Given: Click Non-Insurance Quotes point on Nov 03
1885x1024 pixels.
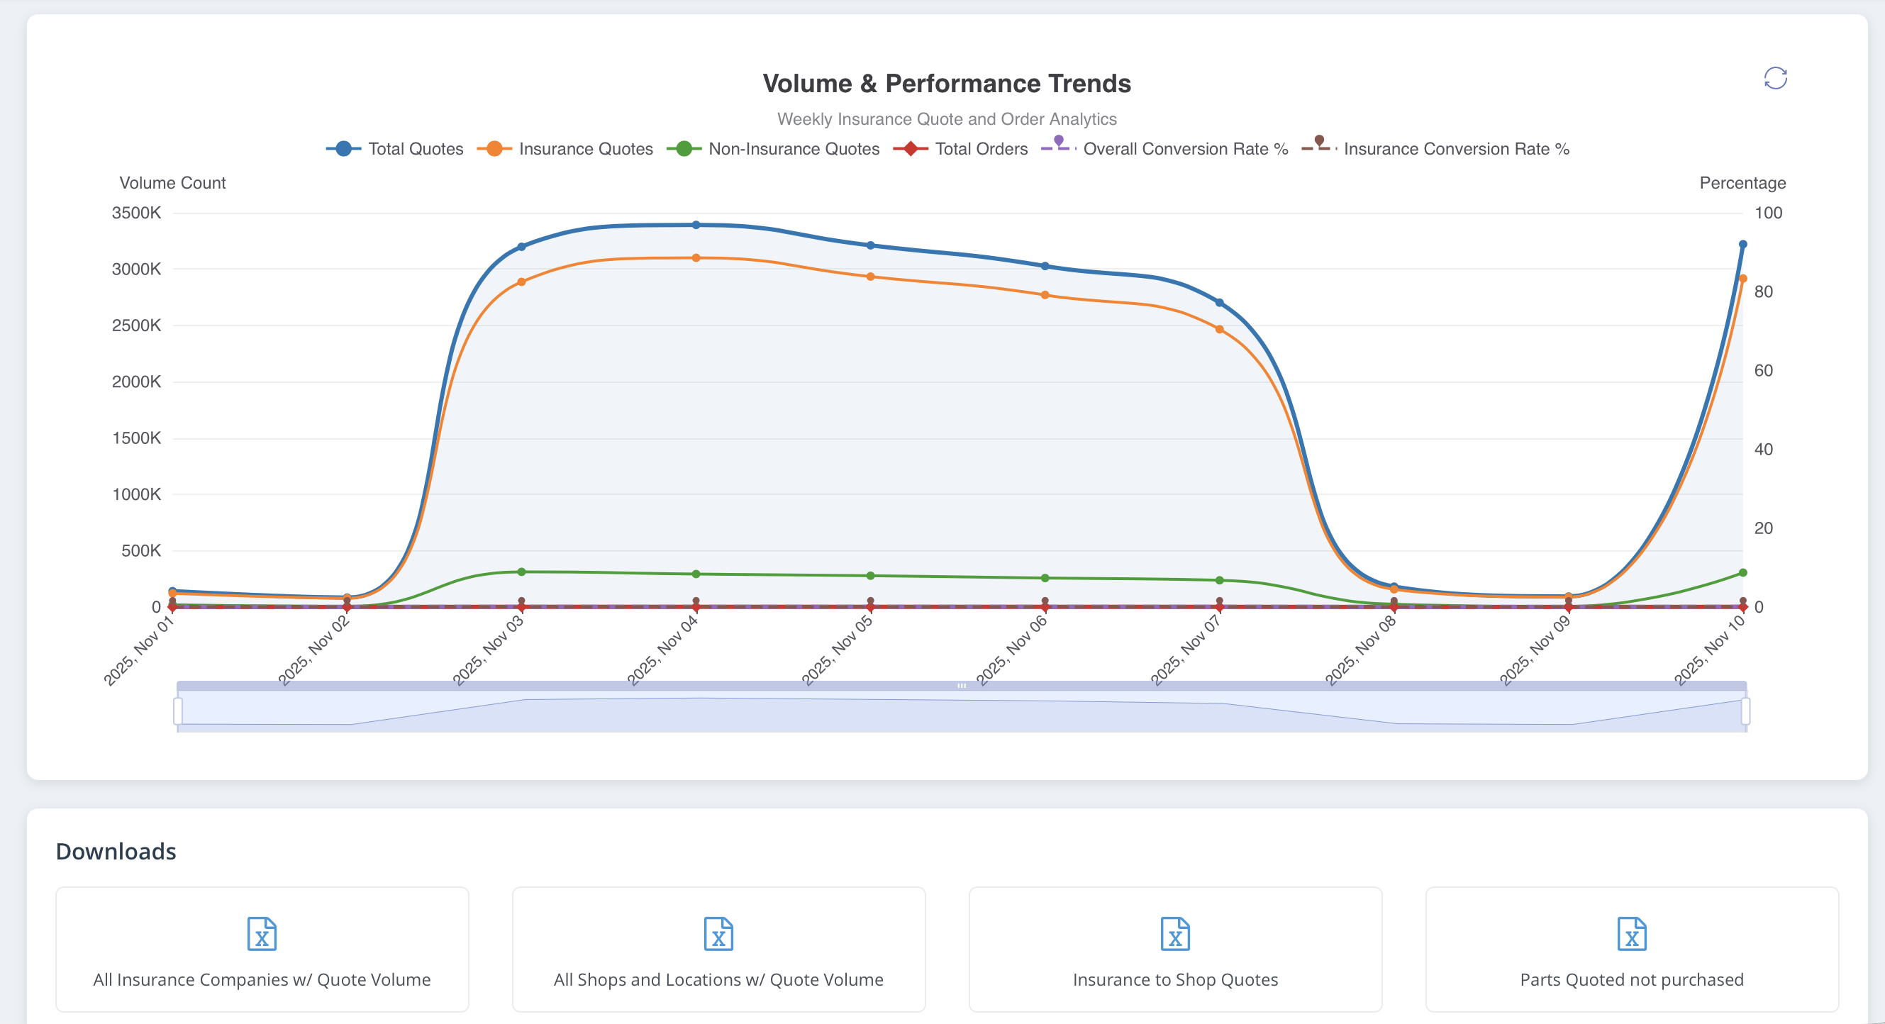Looking at the screenshot, I should point(521,572).
